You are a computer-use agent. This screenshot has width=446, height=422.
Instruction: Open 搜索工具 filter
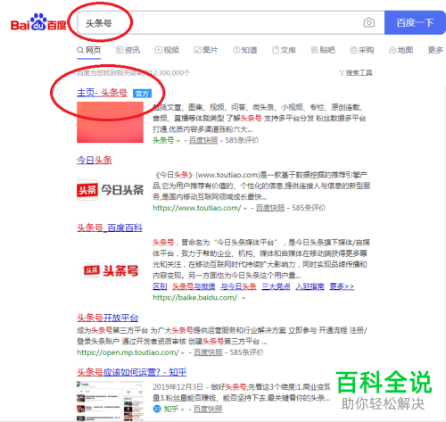(x=356, y=73)
